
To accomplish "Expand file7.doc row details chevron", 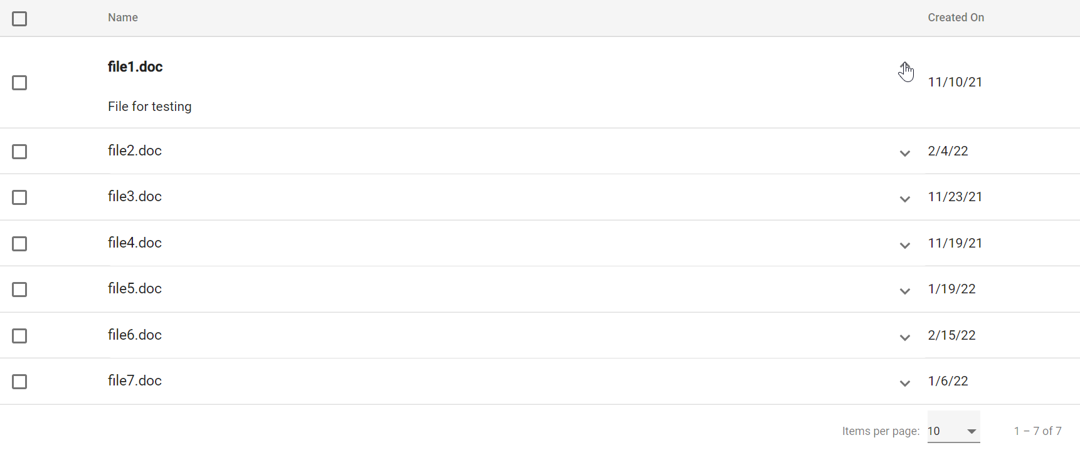I will tap(904, 383).
